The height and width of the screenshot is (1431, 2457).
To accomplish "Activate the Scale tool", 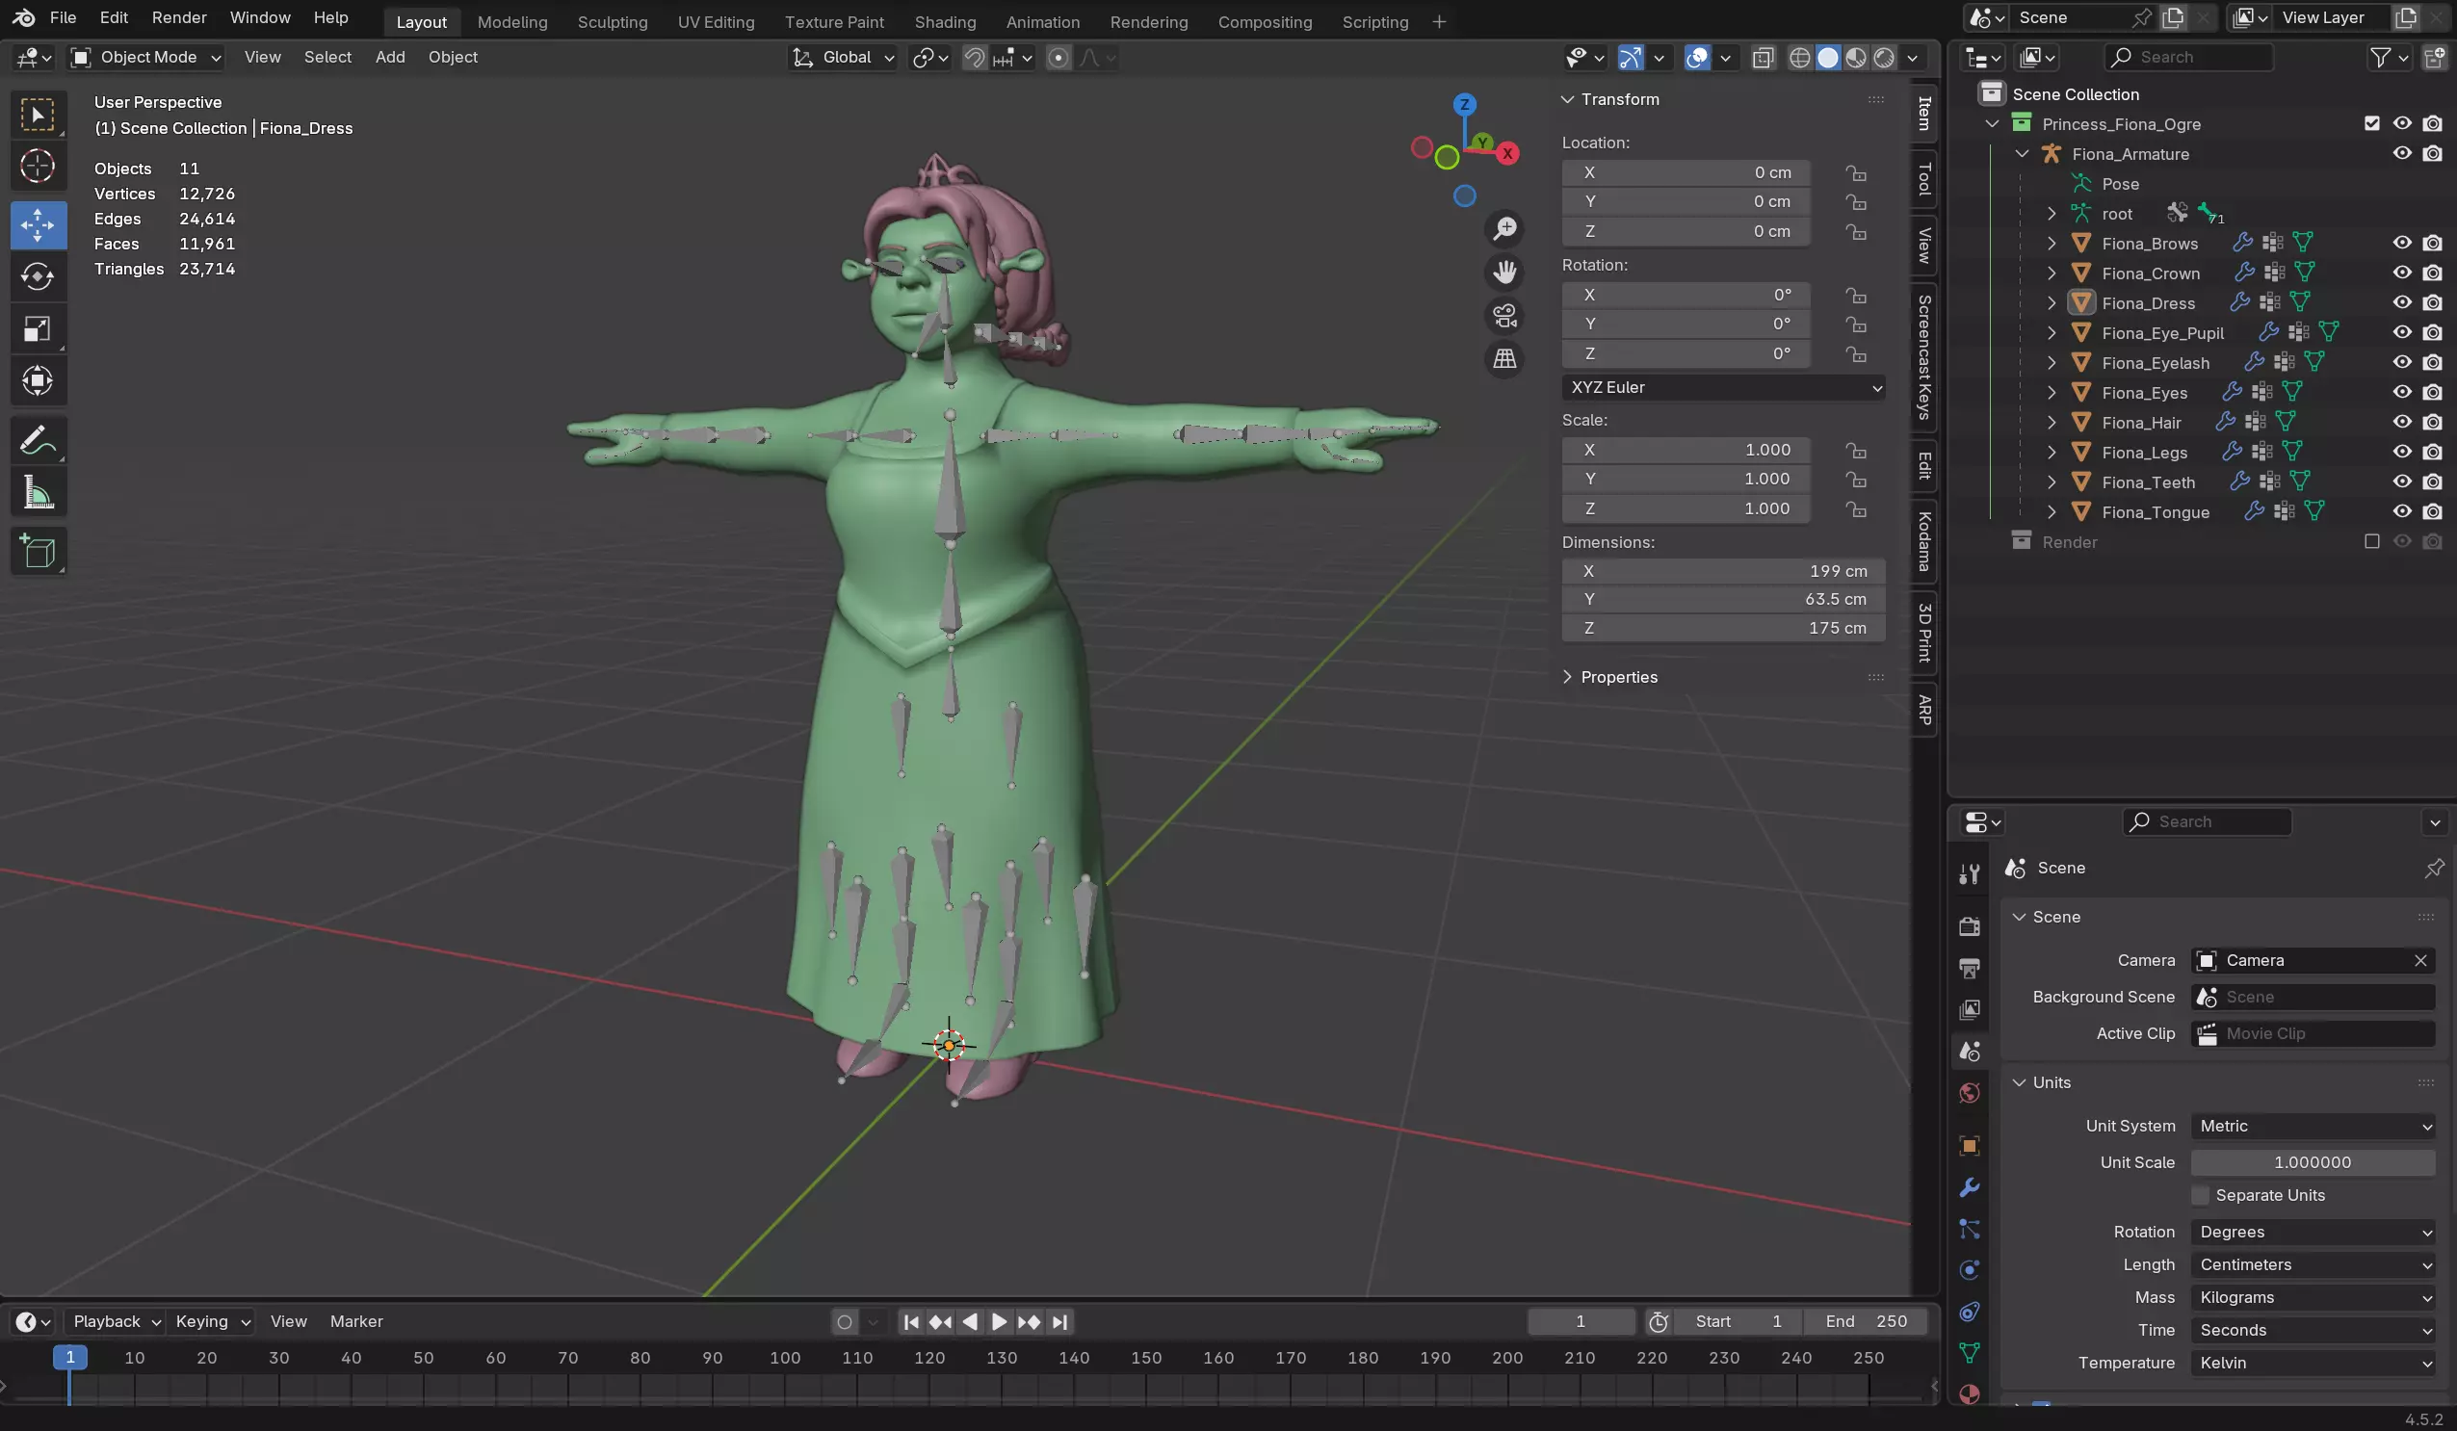I will coord(38,329).
